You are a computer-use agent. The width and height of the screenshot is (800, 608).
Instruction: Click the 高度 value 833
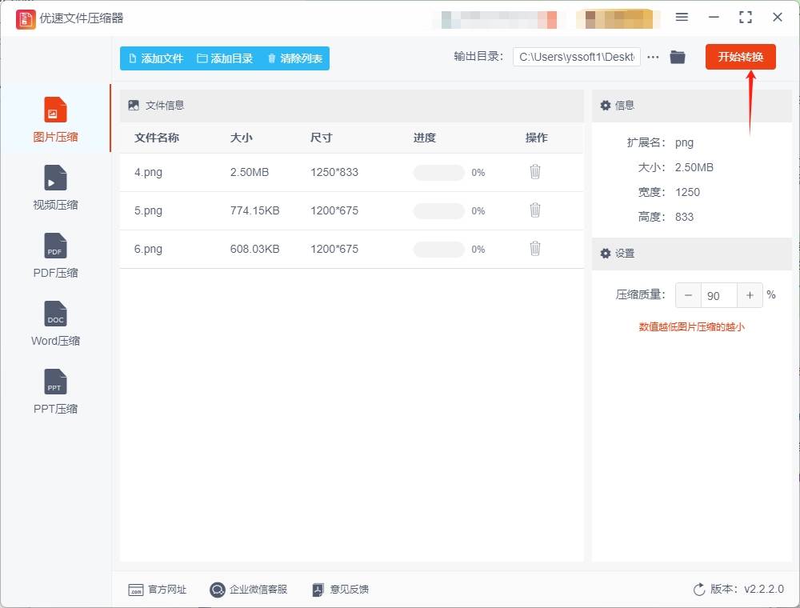[684, 217]
